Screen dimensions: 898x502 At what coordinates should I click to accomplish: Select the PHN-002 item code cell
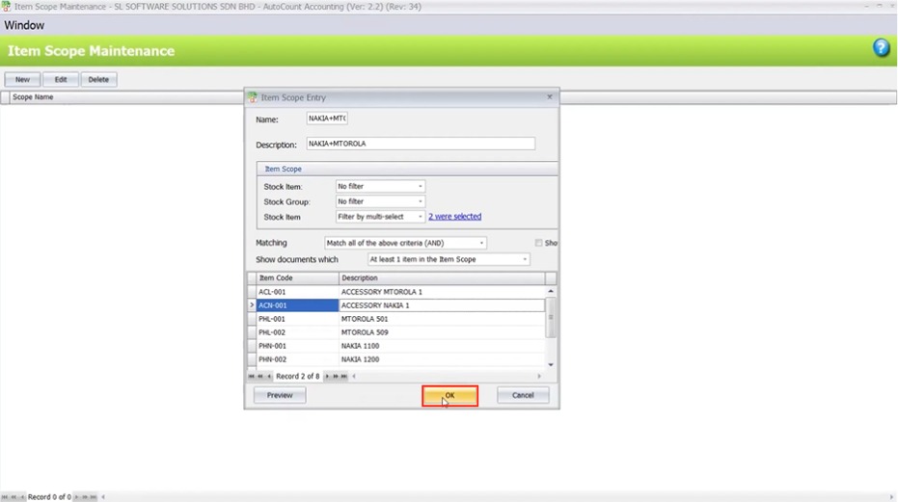tap(297, 359)
